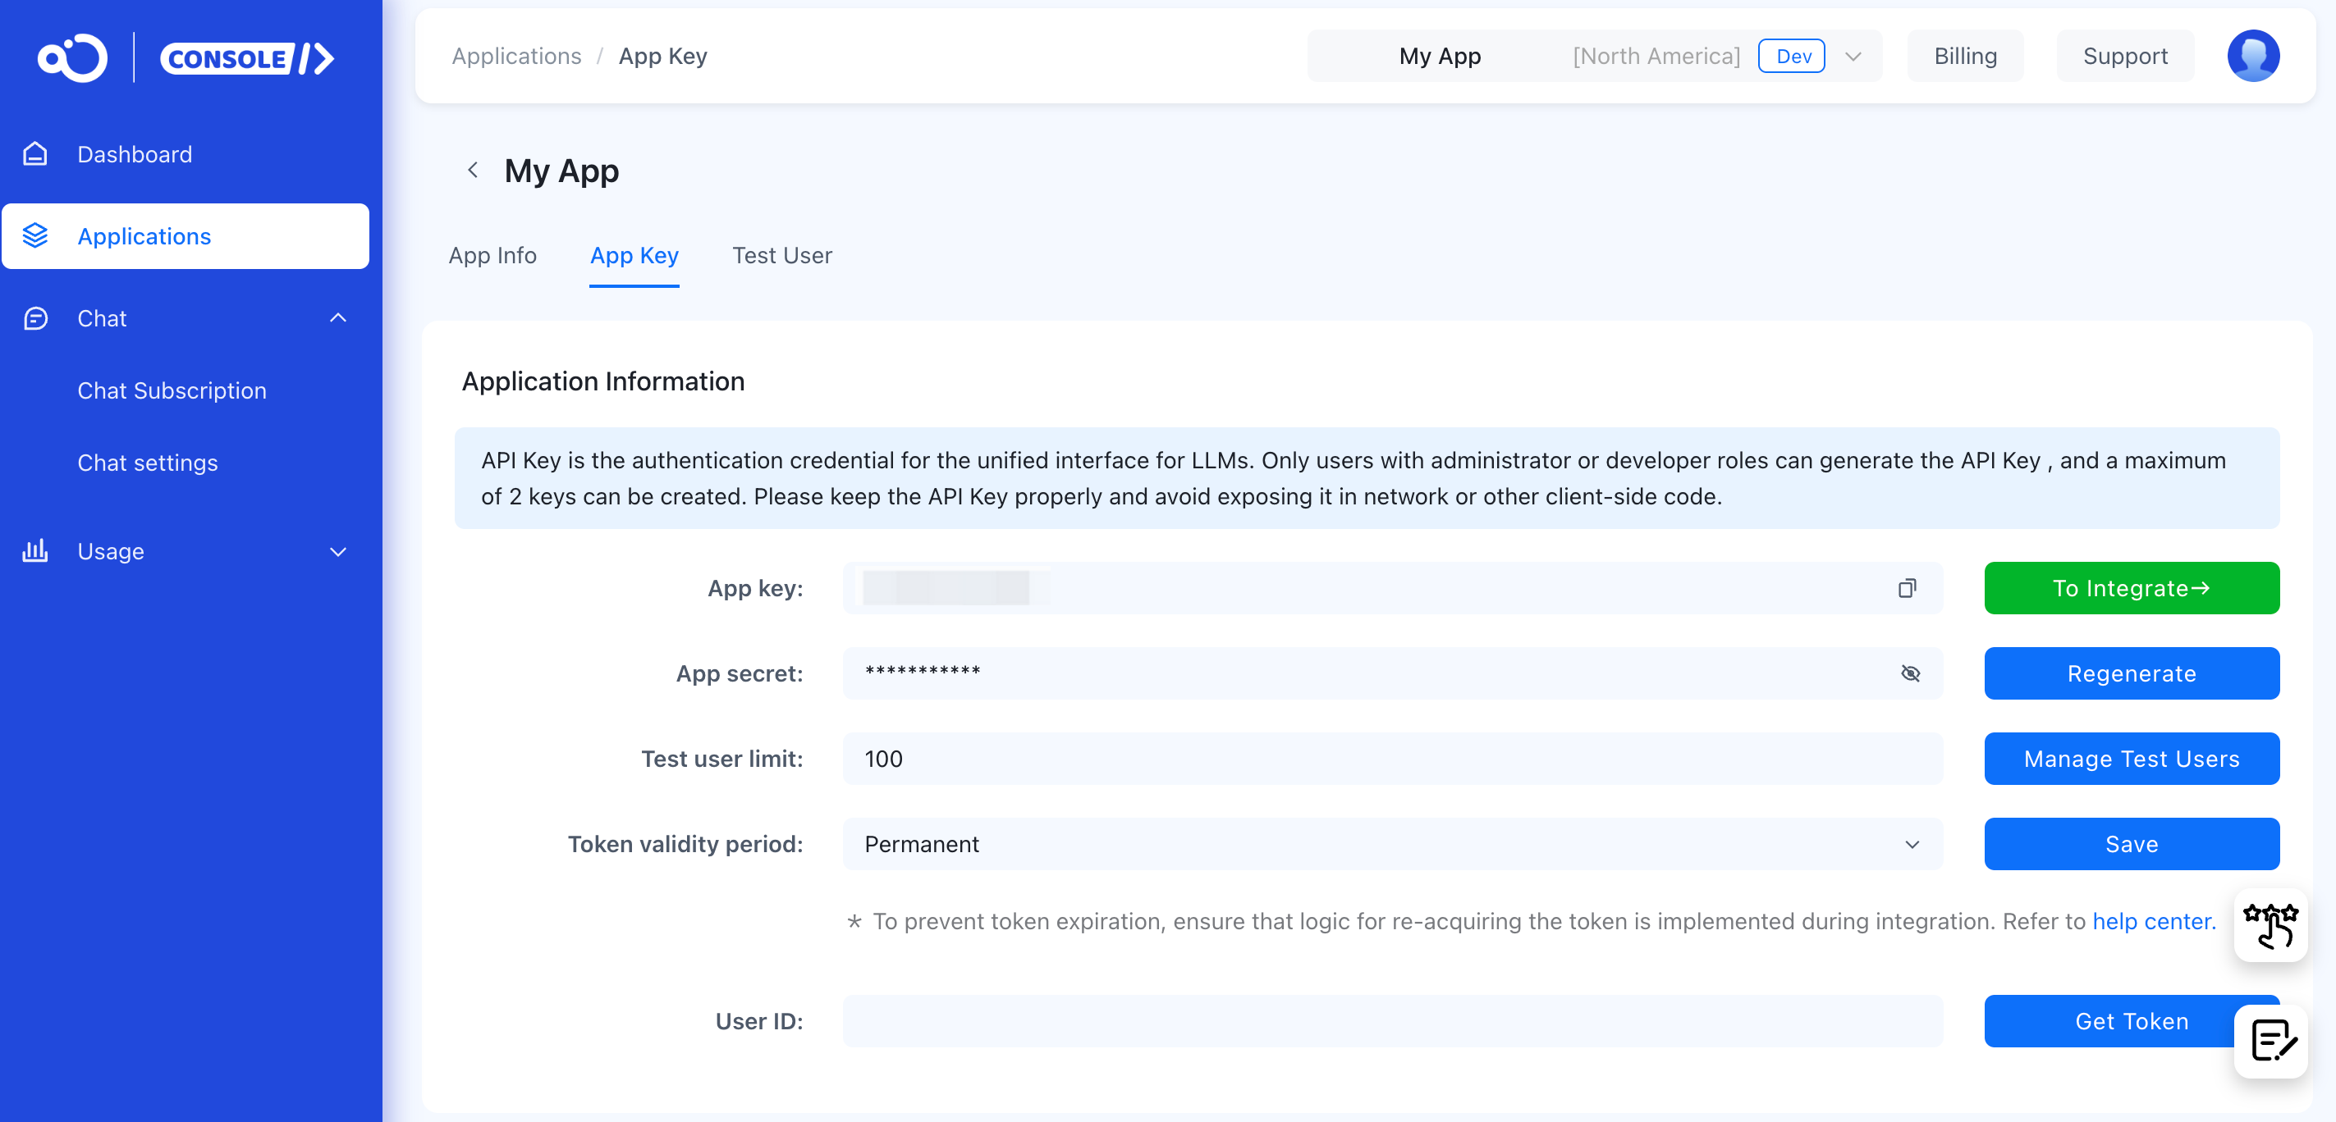Open the user avatar profile
Screen dimensions: 2336x1122
click(2252, 57)
